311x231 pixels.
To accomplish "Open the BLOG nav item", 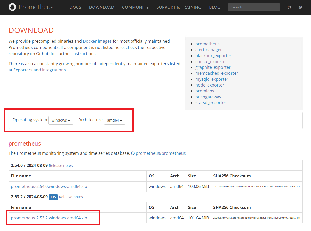I will 214,7.
